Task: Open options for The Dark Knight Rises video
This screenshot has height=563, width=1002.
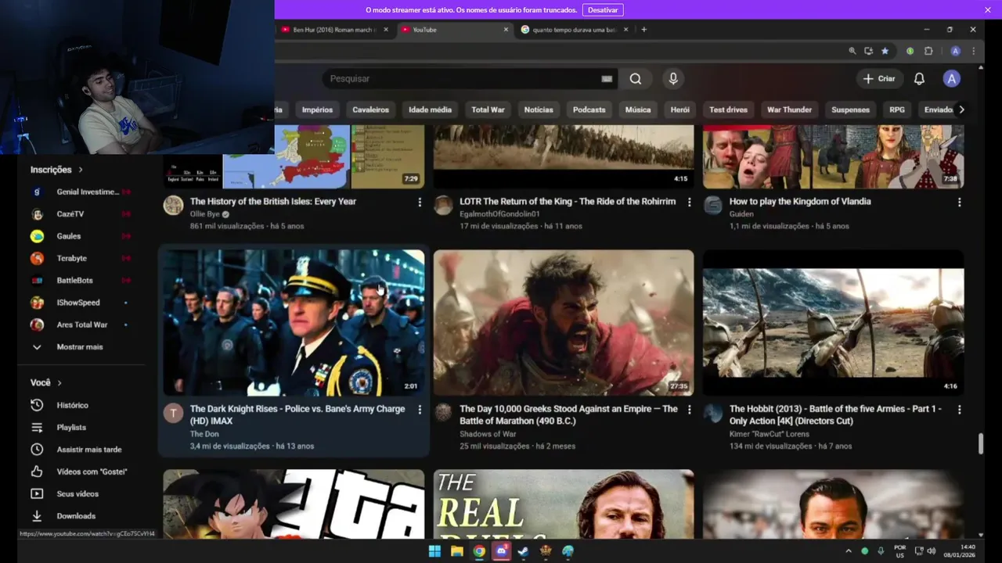Action: point(420,410)
